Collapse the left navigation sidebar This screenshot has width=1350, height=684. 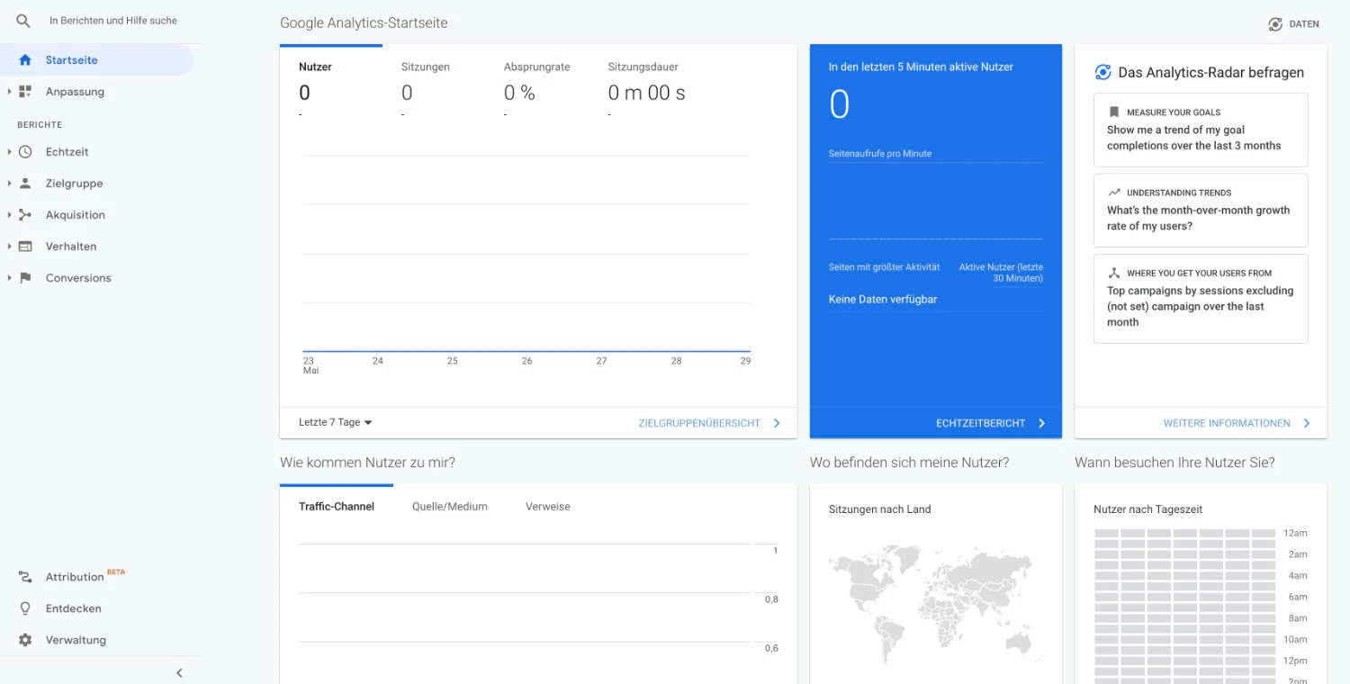click(x=179, y=672)
